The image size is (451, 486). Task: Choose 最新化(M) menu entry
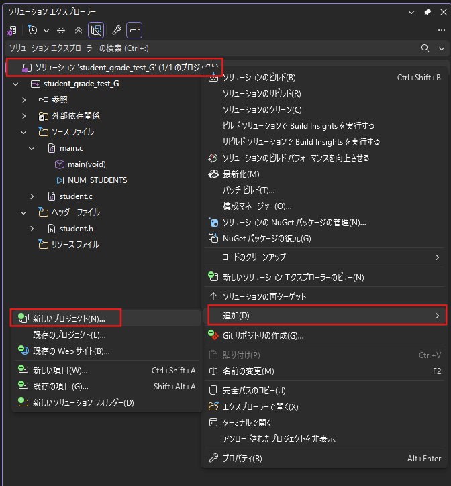click(325, 174)
